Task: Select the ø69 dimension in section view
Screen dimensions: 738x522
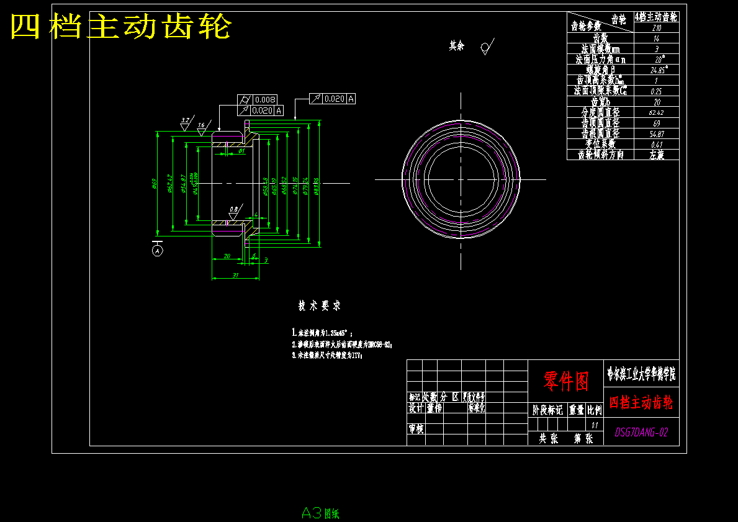Action: coord(154,184)
